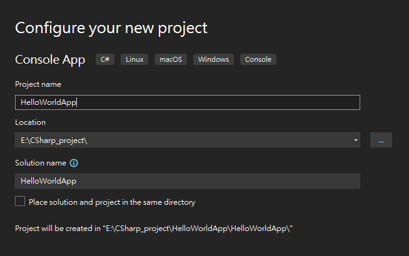Click the Console project type tag
409x256 pixels.
[258, 60]
